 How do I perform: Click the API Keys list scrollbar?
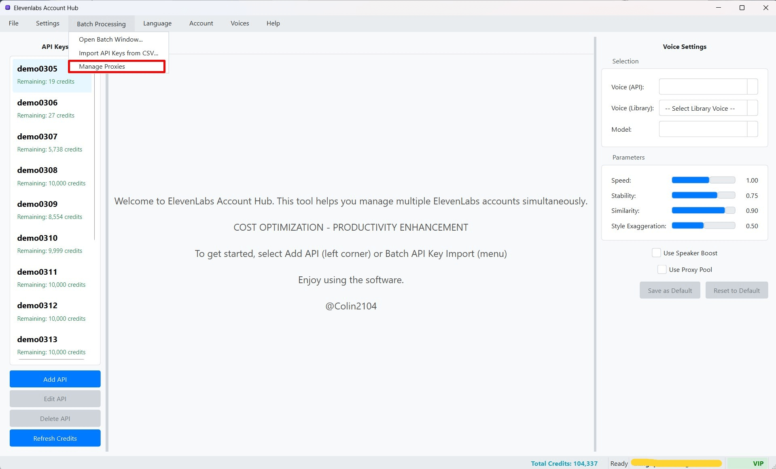tap(94, 158)
